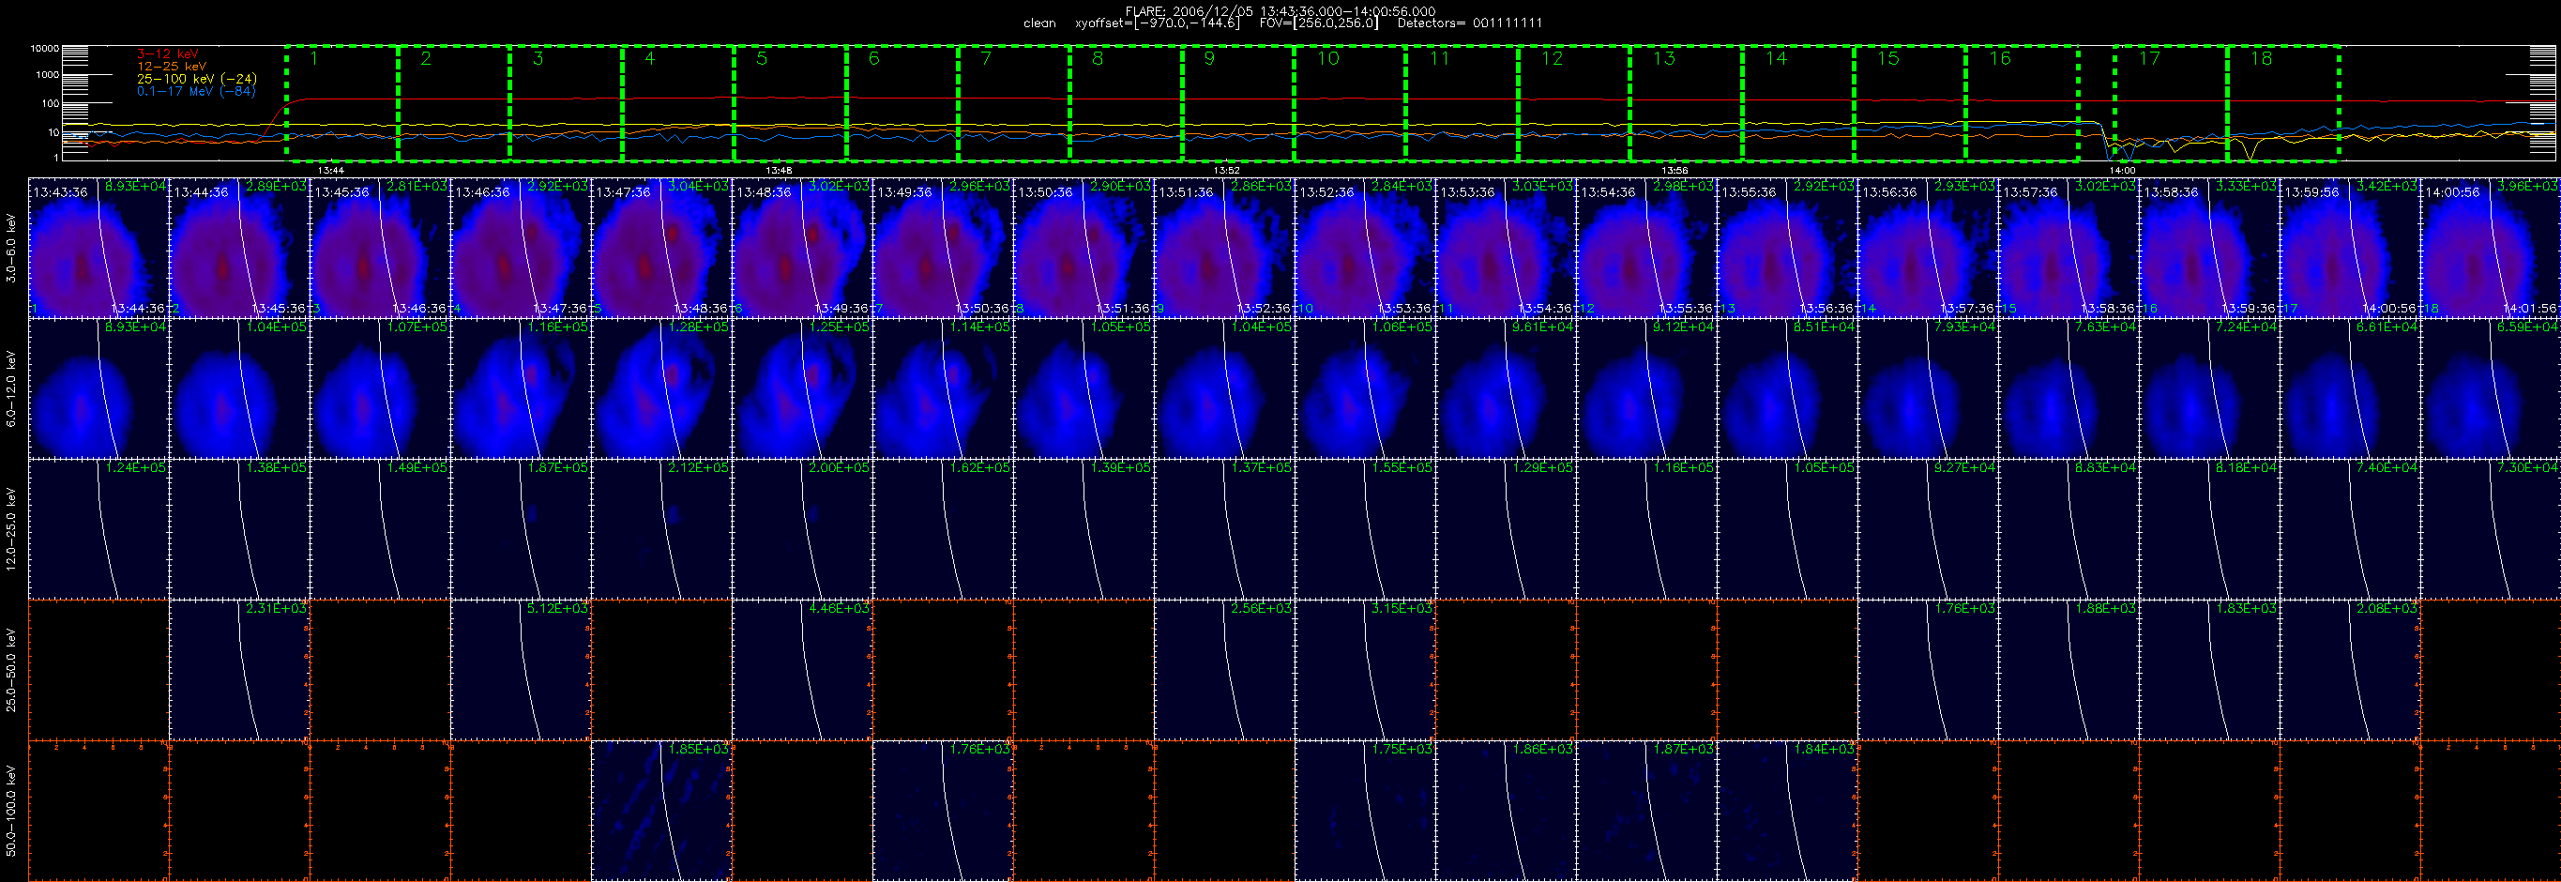Click the 13:50:36 start time stamp
This screenshot has height=882, width=2561.
click(1044, 192)
